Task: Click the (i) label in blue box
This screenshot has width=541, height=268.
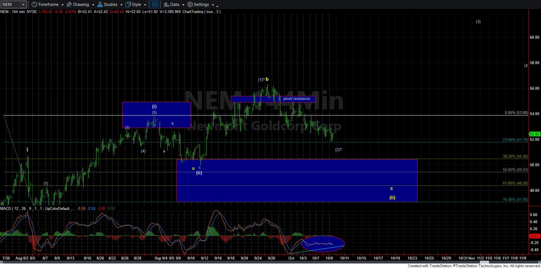Action: click(154, 106)
